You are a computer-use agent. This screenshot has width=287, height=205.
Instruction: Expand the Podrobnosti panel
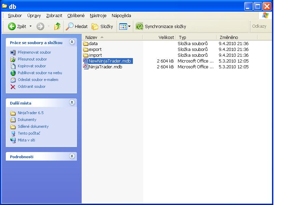pos(72,156)
